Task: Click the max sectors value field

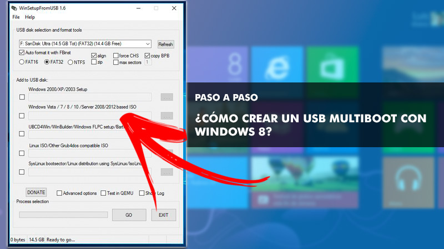Action: pyautogui.click(x=148, y=62)
